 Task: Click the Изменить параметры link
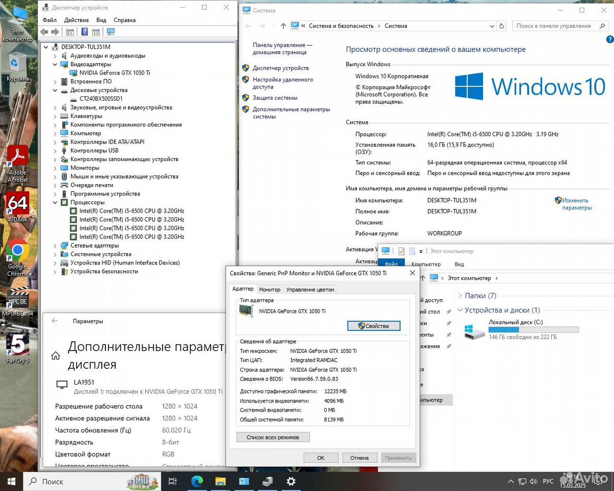pyautogui.click(x=577, y=204)
